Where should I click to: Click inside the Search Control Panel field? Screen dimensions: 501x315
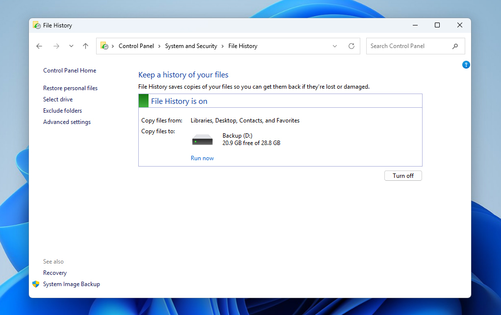click(407, 46)
